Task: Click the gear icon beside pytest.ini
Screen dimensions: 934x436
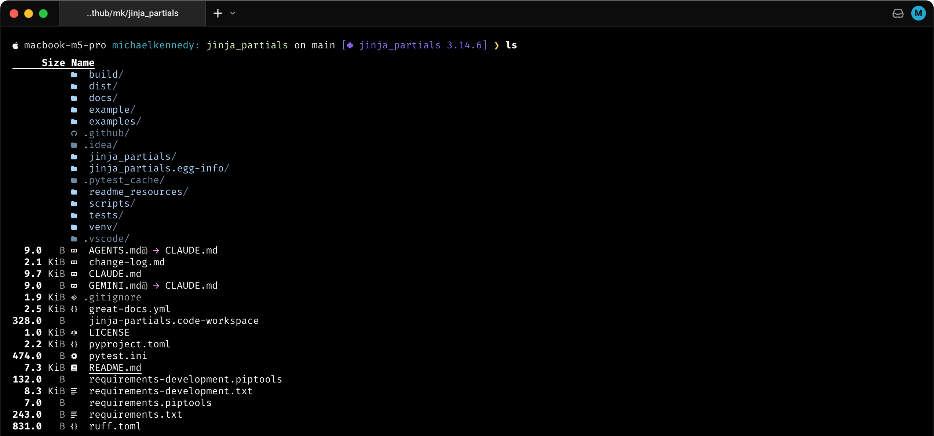Action: coord(74,356)
